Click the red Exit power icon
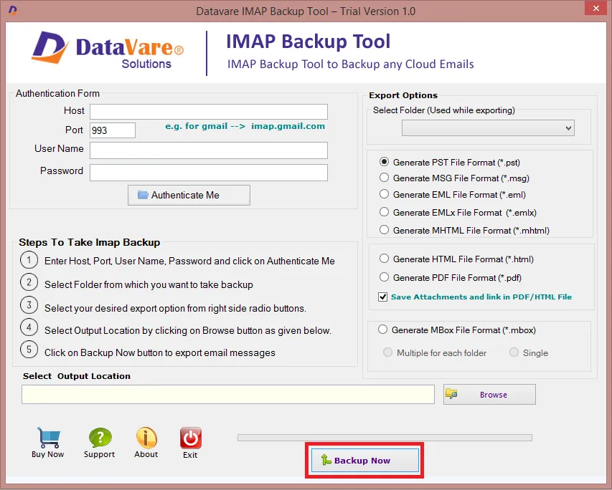The image size is (612, 490). (190, 438)
